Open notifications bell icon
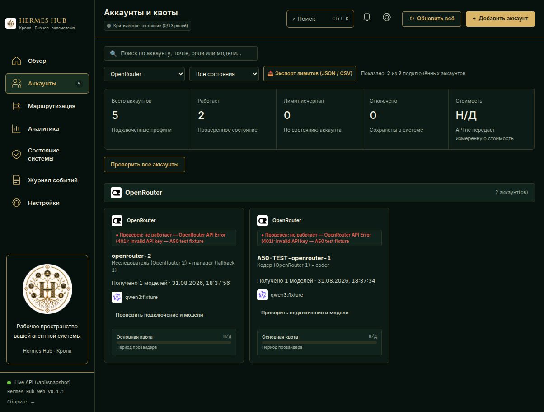The height and width of the screenshot is (412, 544). (x=367, y=18)
